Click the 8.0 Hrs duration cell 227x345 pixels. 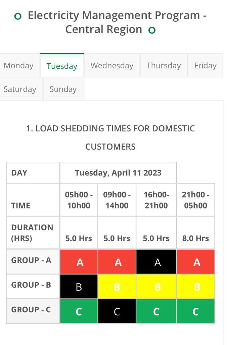tap(196, 232)
